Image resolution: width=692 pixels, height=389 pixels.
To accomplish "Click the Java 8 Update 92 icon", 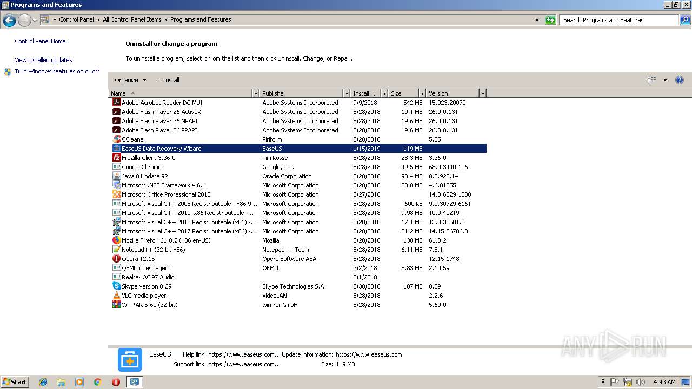I will (116, 176).
